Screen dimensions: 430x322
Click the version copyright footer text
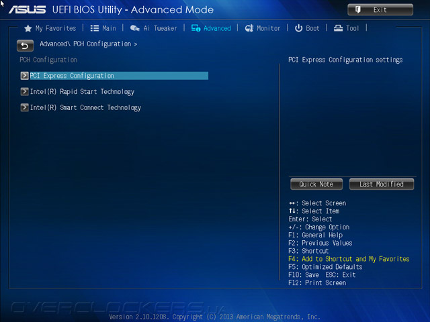pos(215,317)
